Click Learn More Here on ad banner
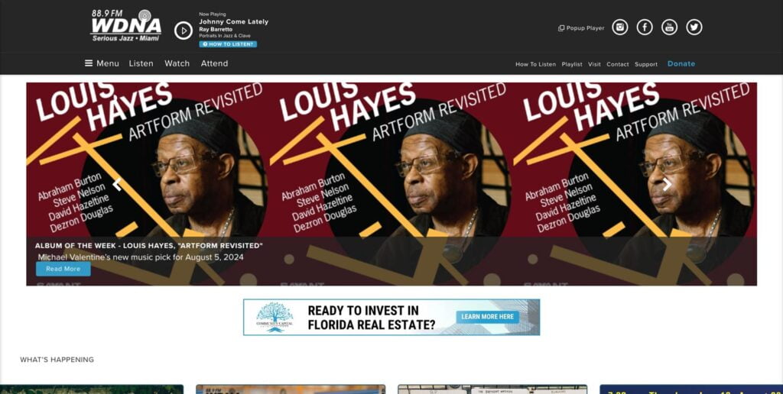Screen dimensions: 783x394 [487, 317]
